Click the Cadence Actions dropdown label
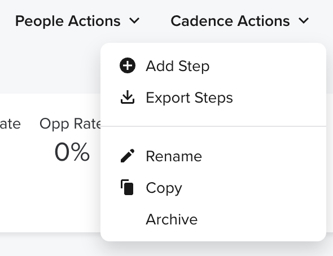 (x=230, y=21)
